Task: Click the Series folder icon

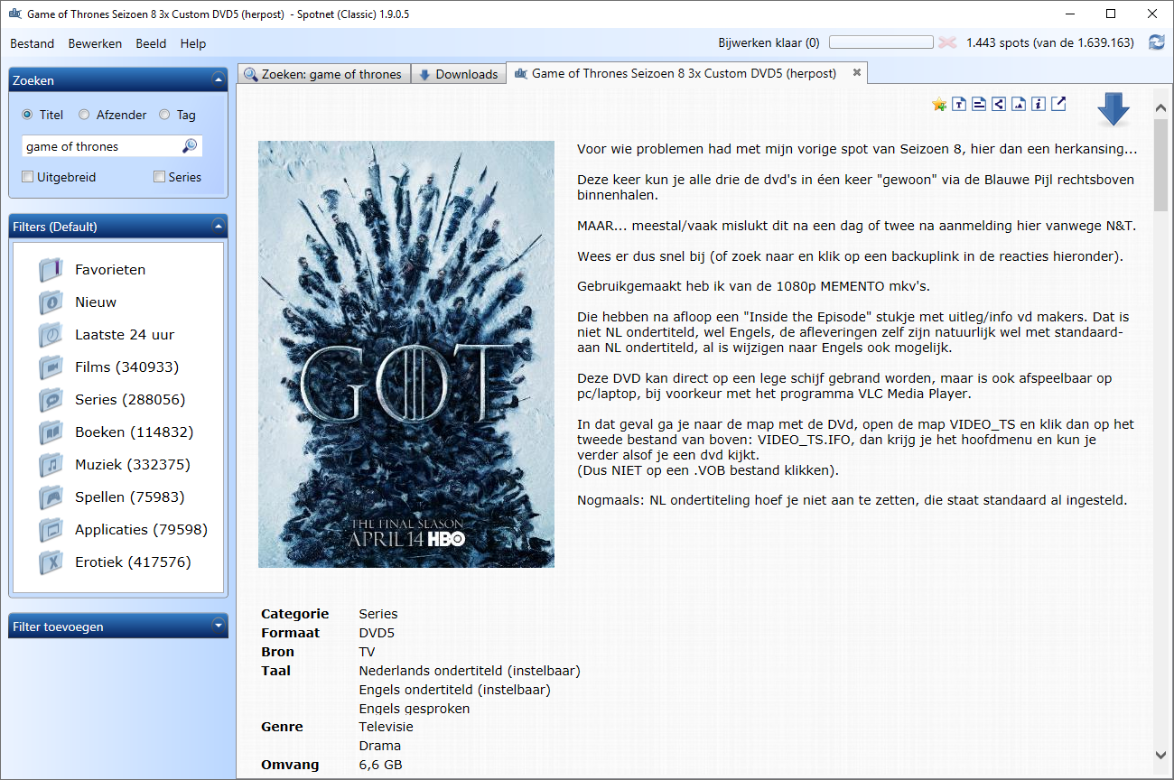Action: [51, 399]
